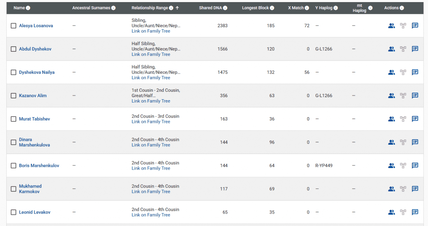Click family tree icon for Dyshekova Nailya
The image size is (428, 226).
coord(403,72)
